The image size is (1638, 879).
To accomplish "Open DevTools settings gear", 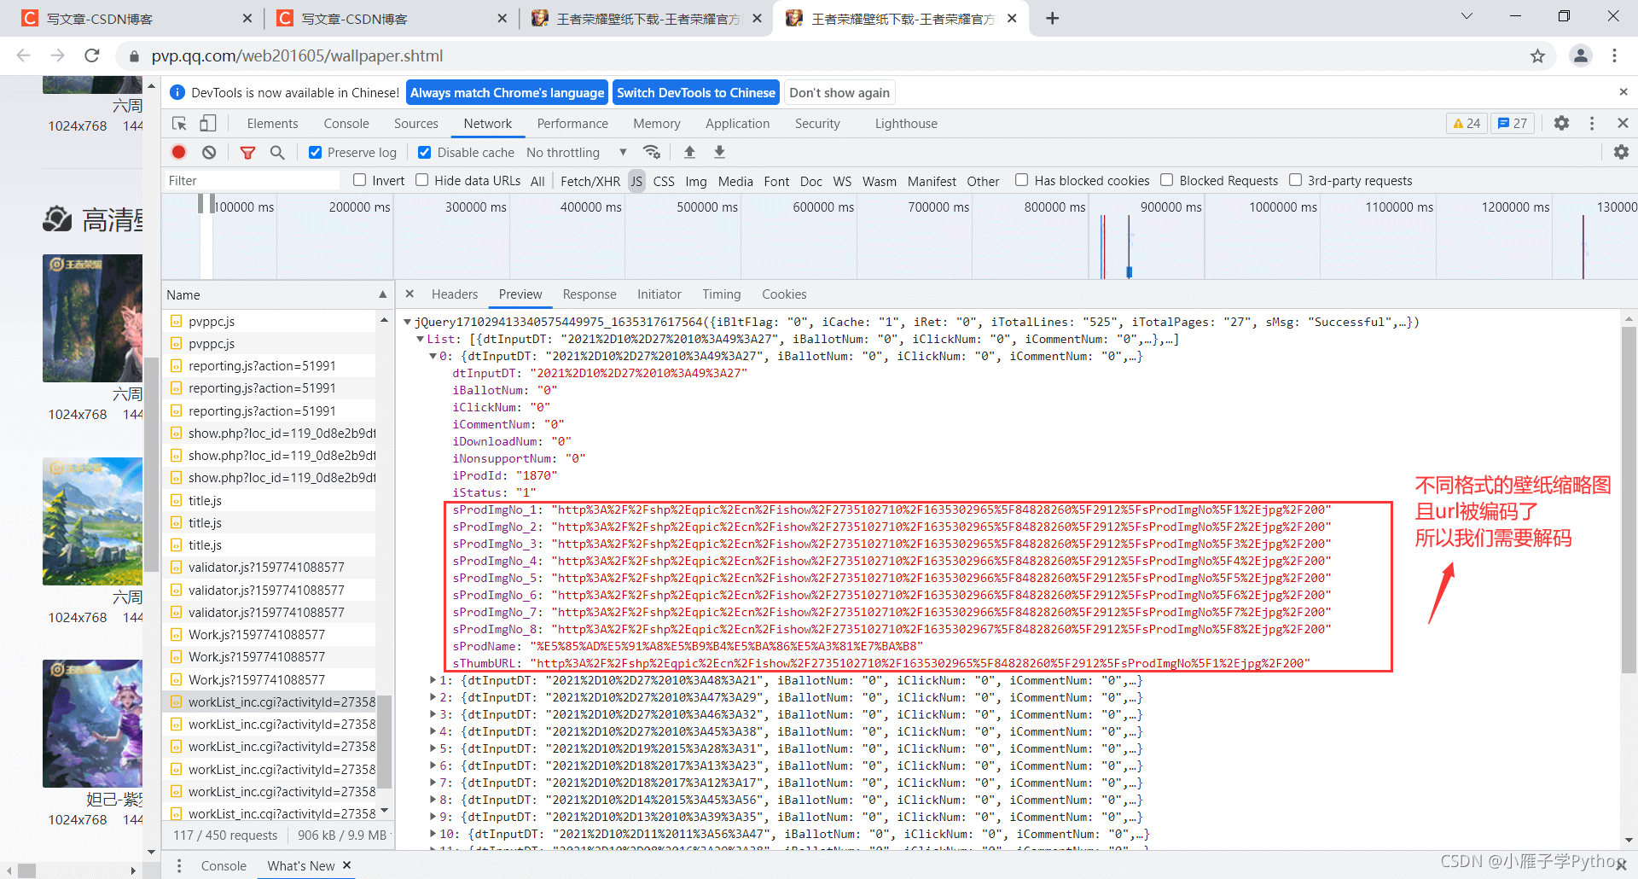I will (x=1561, y=123).
